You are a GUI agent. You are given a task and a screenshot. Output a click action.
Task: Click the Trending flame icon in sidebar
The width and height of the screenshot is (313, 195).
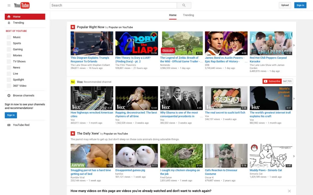point(9,23)
